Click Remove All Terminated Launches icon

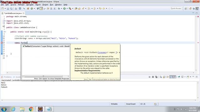pos(156,77)
